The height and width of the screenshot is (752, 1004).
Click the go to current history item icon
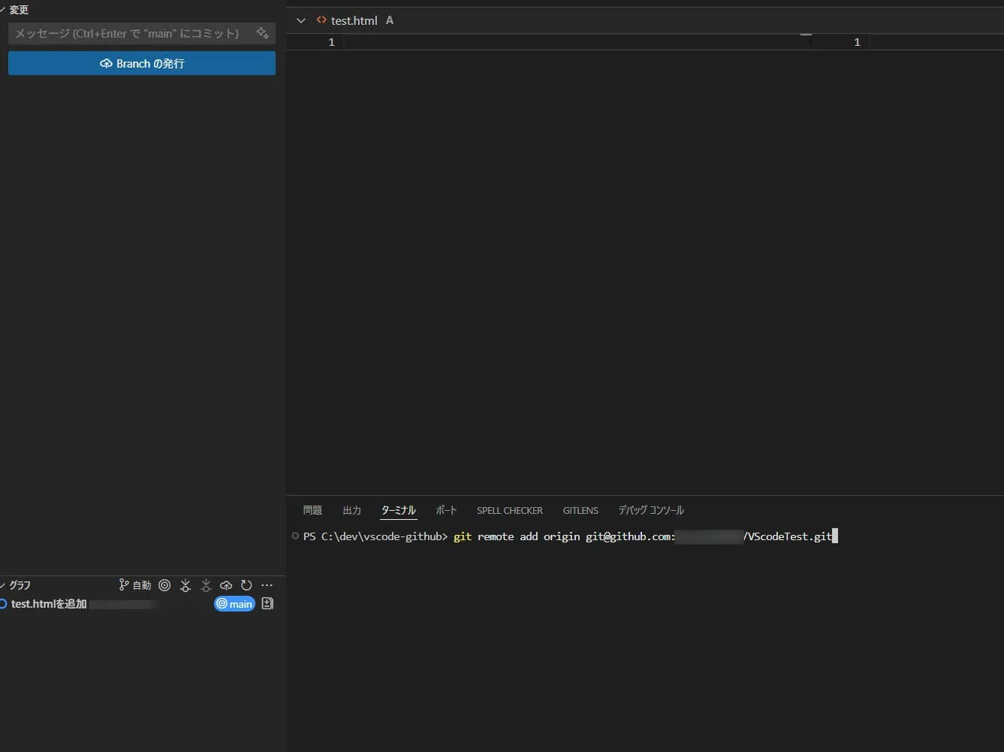point(165,585)
